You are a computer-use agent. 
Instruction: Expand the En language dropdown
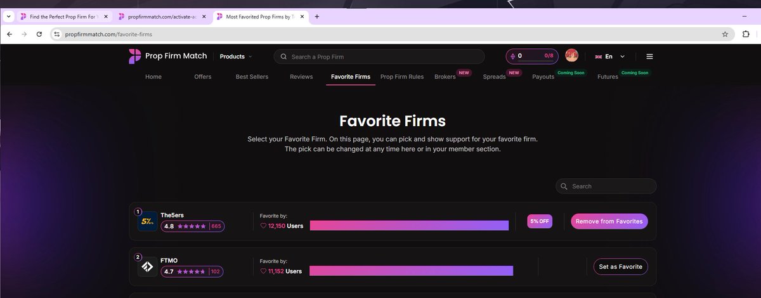[x=615, y=56]
